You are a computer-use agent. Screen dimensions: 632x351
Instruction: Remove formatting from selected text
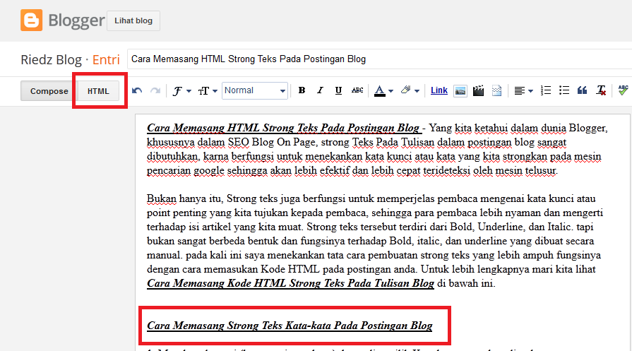click(601, 90)
